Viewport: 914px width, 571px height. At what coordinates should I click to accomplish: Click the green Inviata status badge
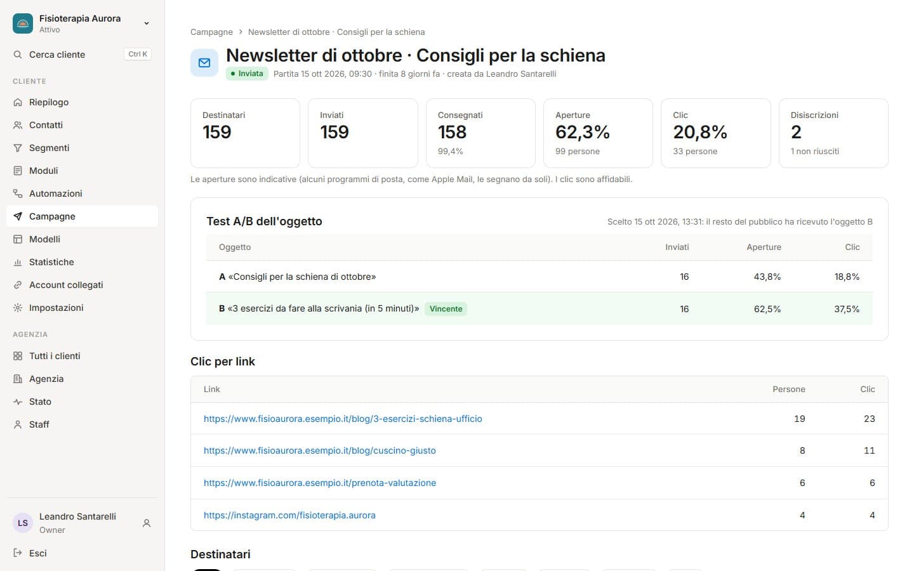coord(247,74)
